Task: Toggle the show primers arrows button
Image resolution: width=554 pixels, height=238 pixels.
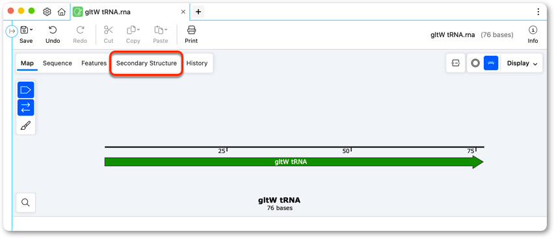Action: [x=26, y=108]
